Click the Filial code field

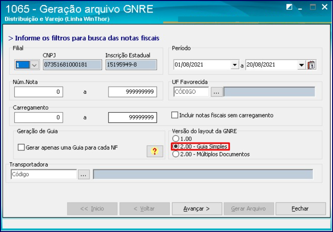pyautogui.click(x=23, y=65)
